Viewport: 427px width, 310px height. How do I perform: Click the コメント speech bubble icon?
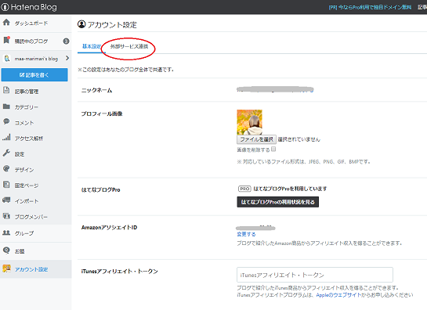6,121
